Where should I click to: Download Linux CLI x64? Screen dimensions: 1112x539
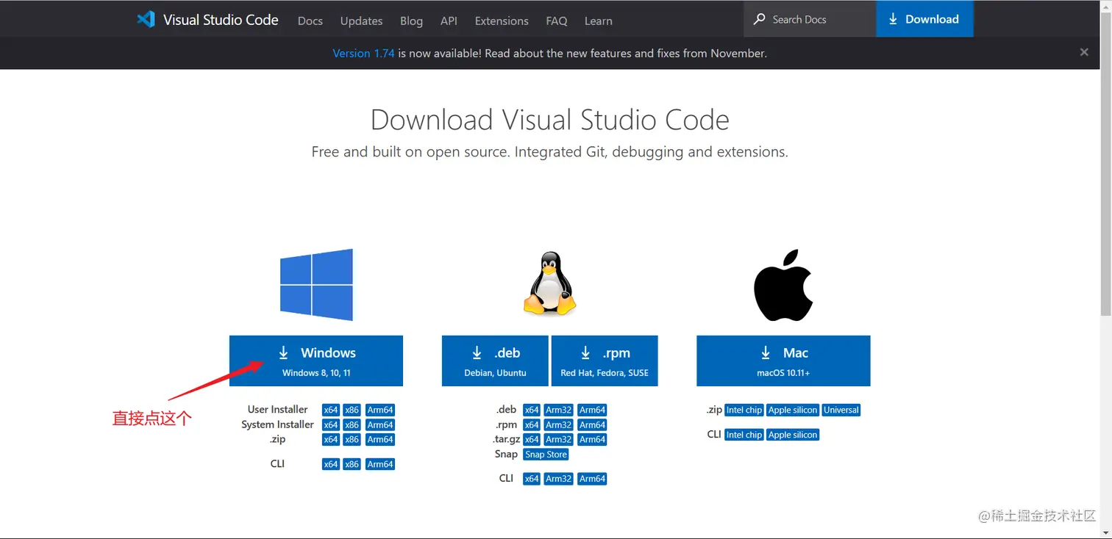pyautogui.click(x=532, y=479)
